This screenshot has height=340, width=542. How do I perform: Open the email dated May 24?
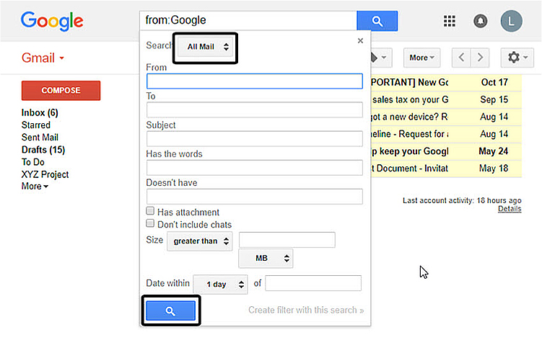(446, 151)
